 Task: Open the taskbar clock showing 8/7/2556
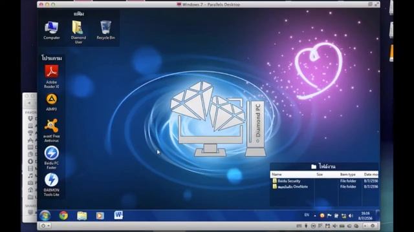365,216
